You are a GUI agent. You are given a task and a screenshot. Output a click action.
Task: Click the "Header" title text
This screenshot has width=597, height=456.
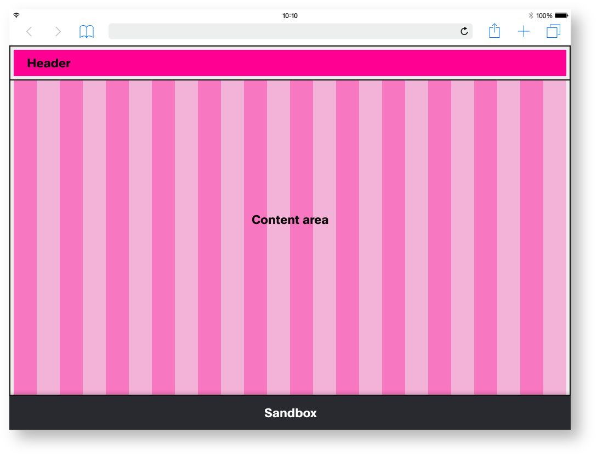click(x=49, y=64)
